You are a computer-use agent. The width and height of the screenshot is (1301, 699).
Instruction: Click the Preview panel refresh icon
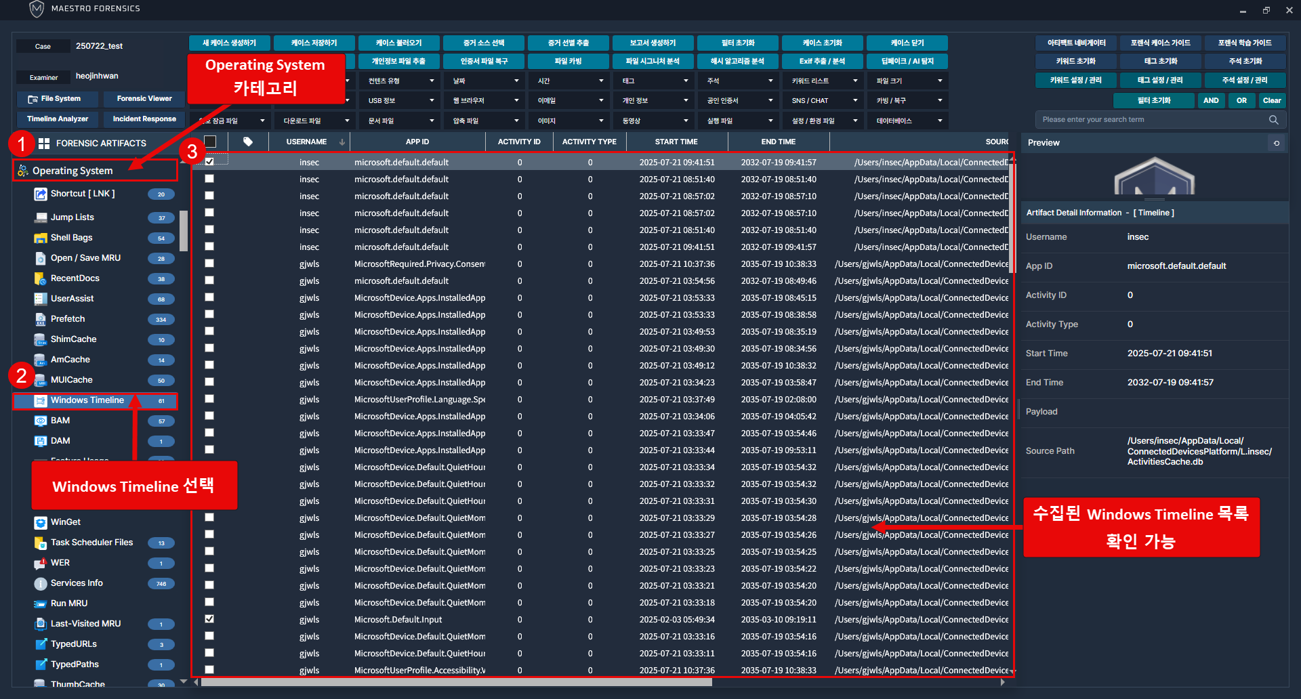coord(1277,143)
